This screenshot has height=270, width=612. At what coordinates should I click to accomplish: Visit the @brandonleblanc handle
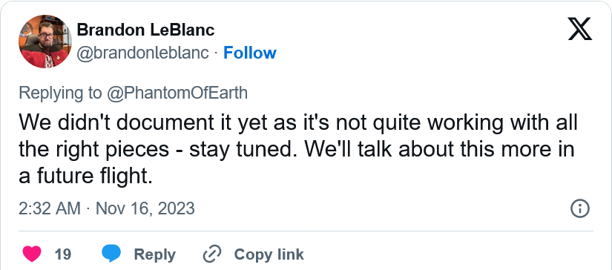coord(143,53)
